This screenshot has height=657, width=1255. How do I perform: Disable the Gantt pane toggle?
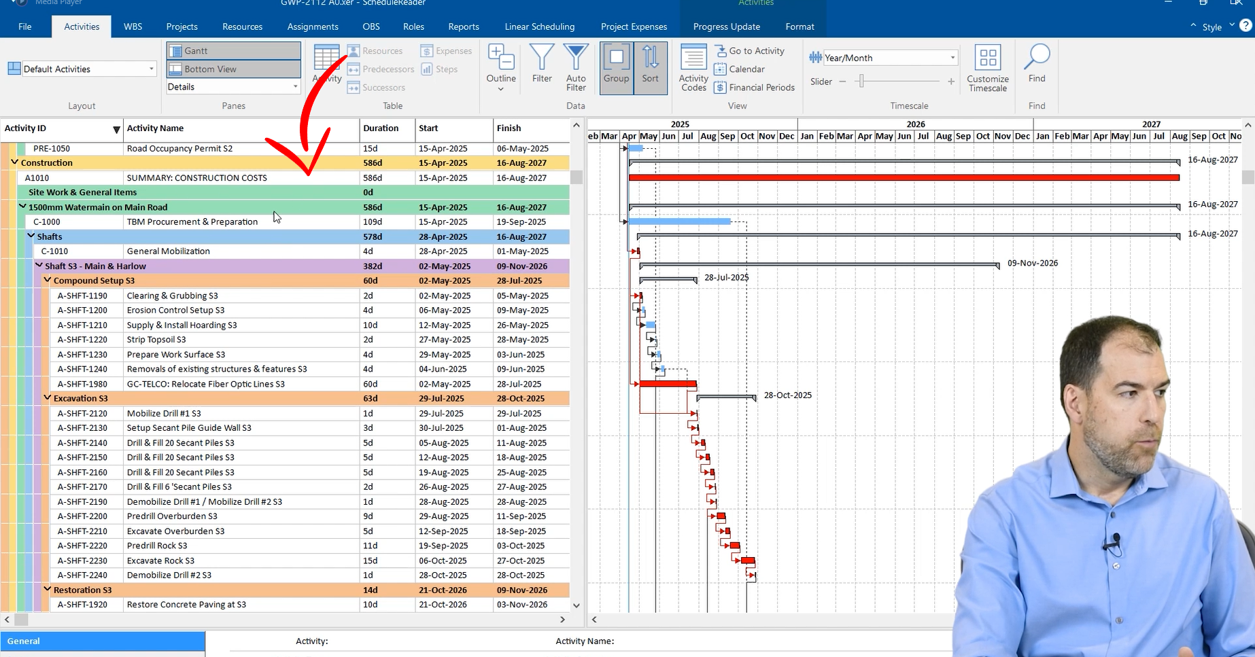click(233, 50)
